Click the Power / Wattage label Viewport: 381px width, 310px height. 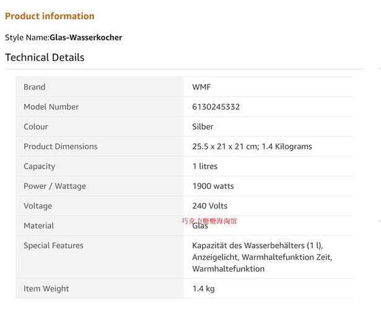pyautogui.click(x=55, y=186)
